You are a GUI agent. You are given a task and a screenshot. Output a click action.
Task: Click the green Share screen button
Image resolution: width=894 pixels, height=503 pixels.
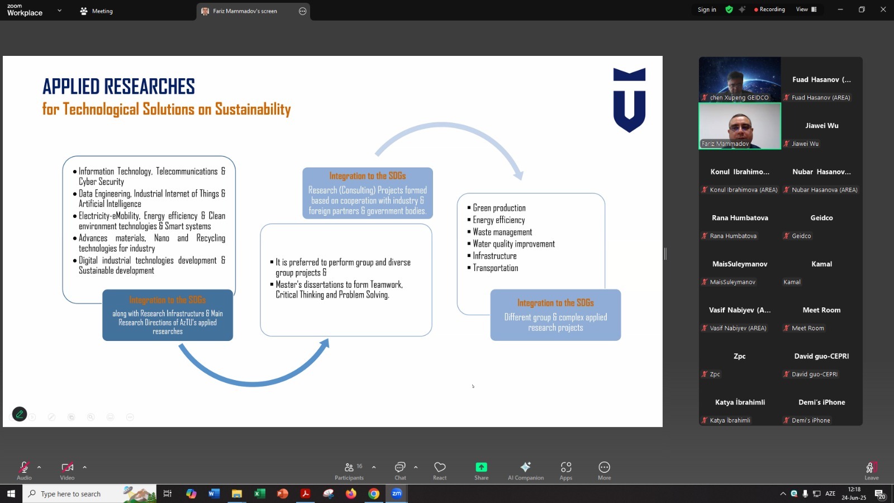pos(481,469)
